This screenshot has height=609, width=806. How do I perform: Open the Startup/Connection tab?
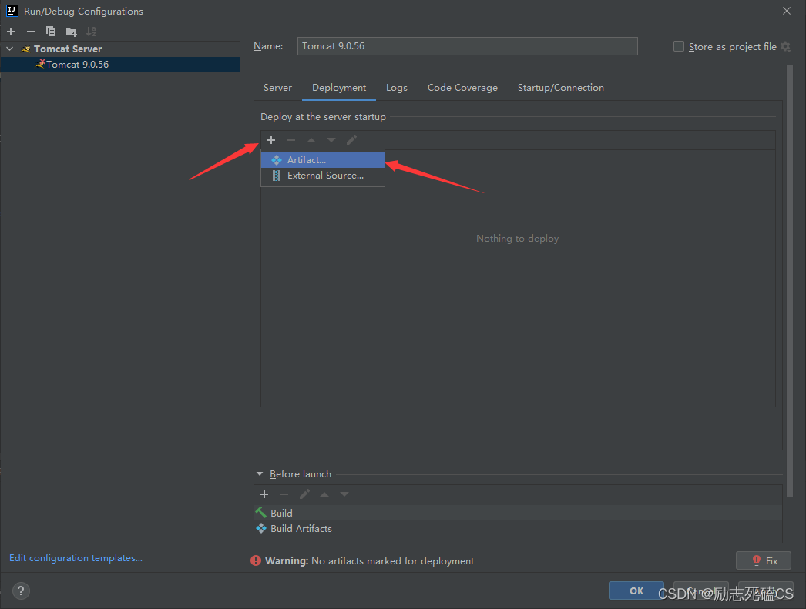point(561,88)
